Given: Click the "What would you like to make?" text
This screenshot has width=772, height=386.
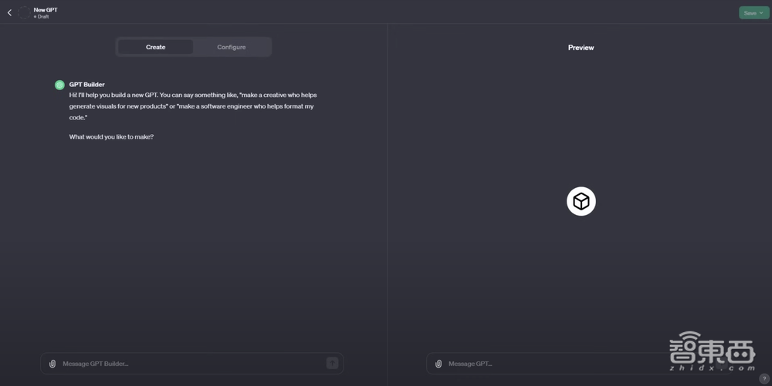Looking at the screenshot, I should click(x=111, y=137).
